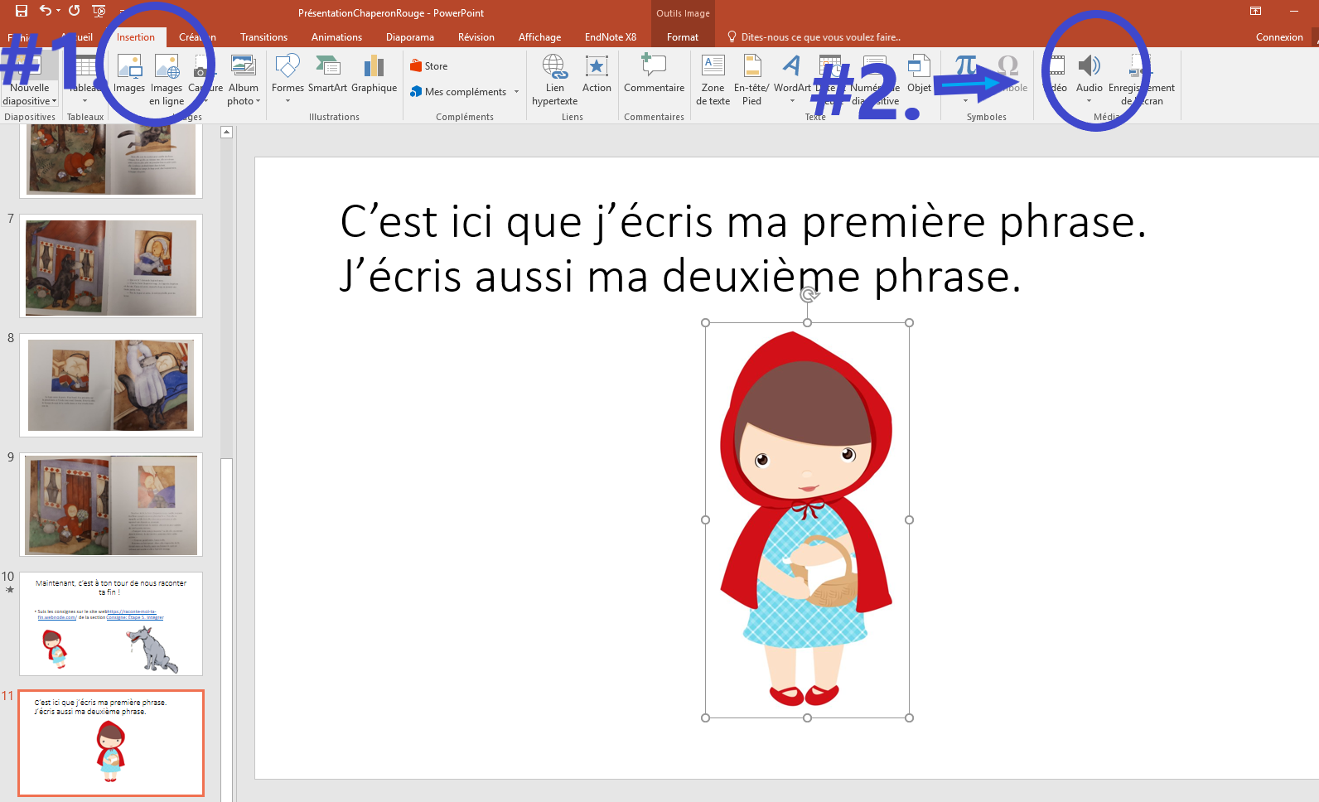Select slide 10 thumbnail

111,624
